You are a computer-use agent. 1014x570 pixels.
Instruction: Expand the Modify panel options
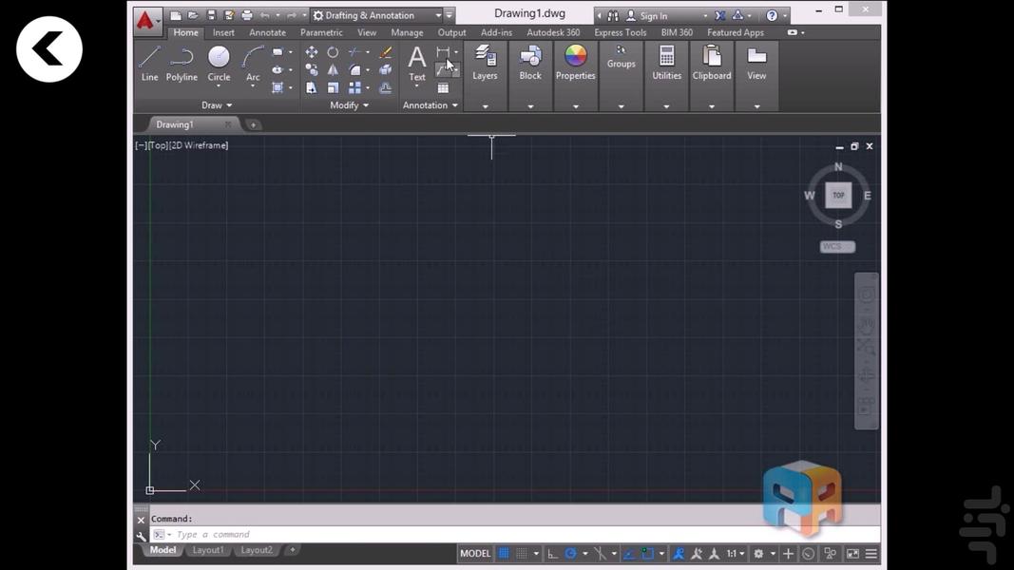349,105
